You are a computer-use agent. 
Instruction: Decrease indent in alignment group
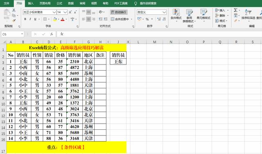(100, 19)
